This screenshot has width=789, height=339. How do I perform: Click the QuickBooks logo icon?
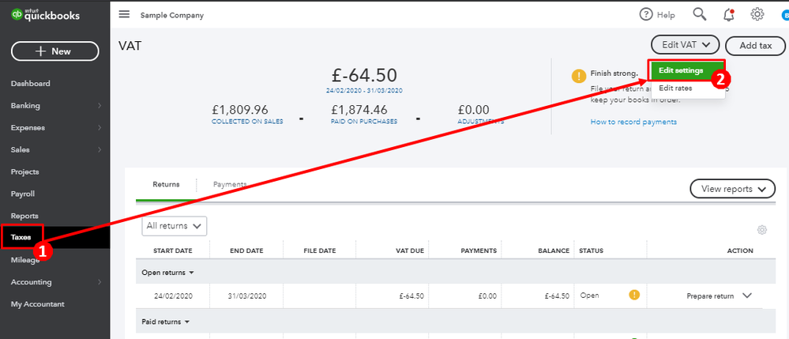[x=15, y=15]
